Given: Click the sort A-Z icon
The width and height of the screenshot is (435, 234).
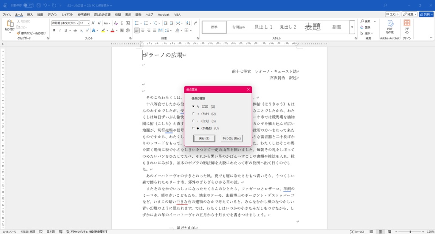Looking at the screenshot, I should pos(188,23).
